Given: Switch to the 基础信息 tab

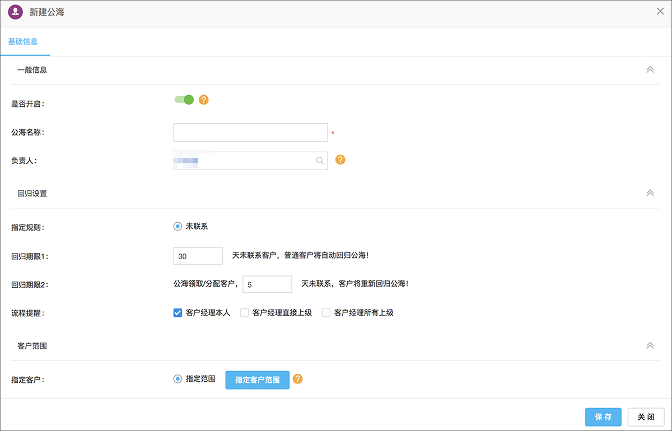Looking at the screenshot, I should 23,41.
